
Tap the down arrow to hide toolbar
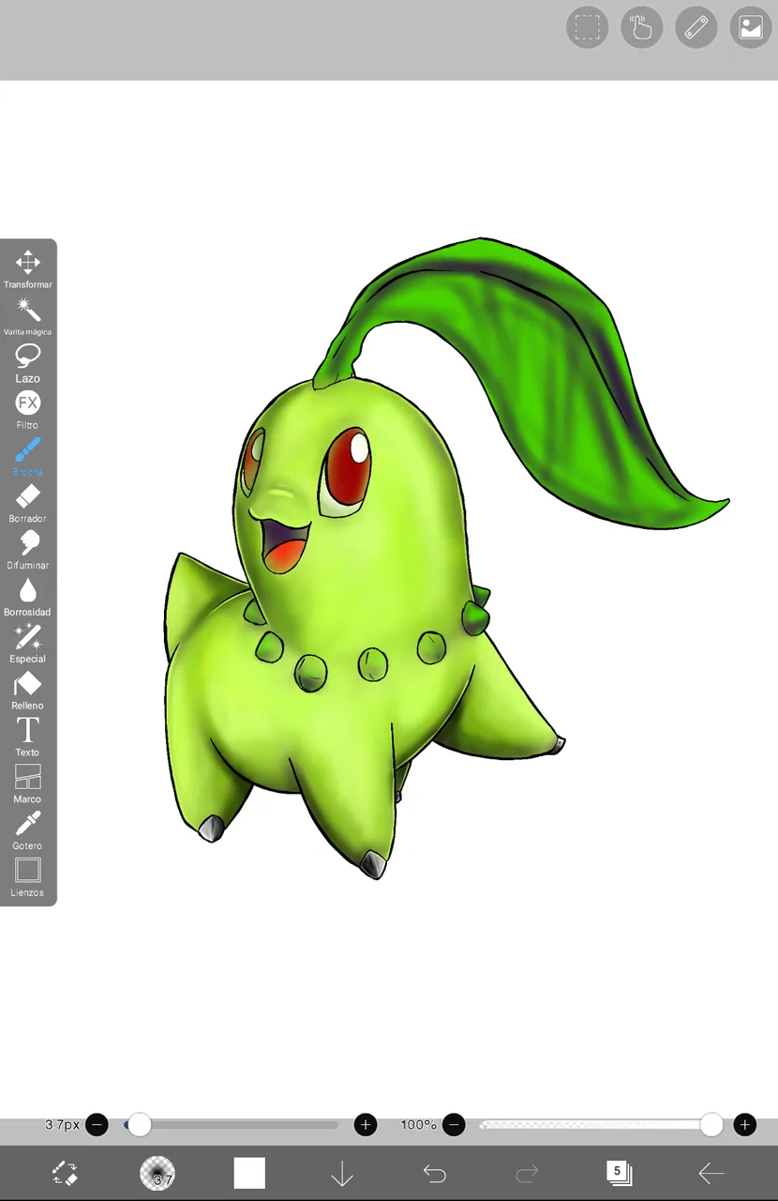342,1173
